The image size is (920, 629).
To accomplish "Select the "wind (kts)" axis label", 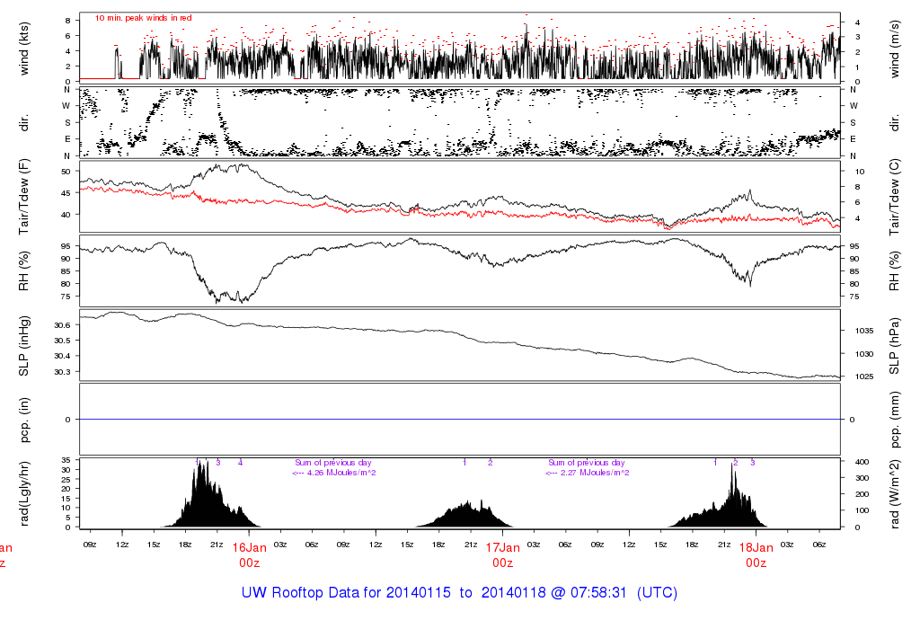I will click(24, 49).
